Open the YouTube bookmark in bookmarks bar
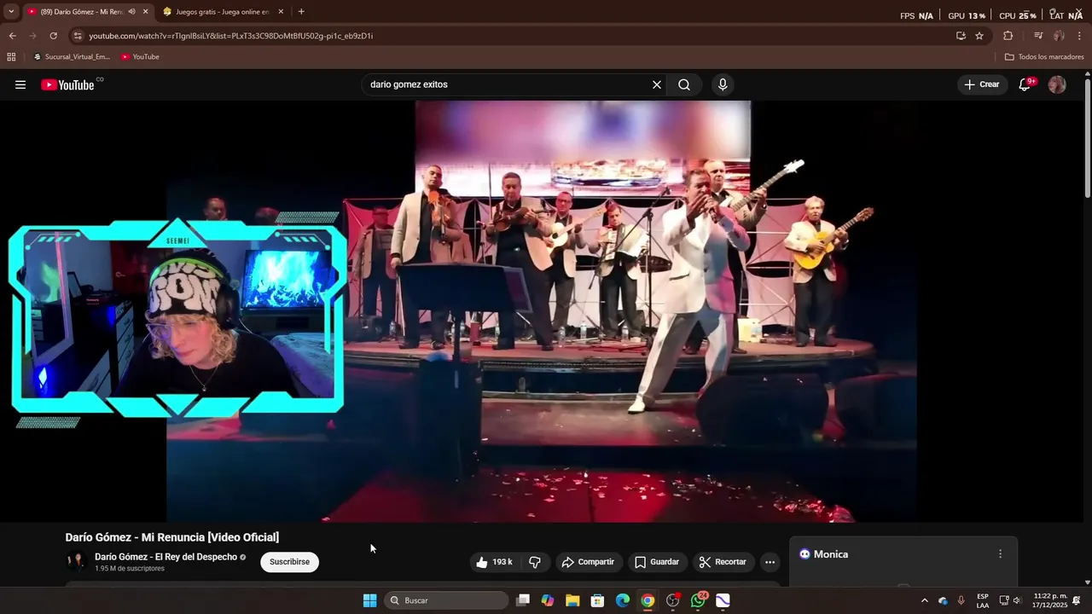Viewport: 1092px width, 614px height. pyautogui.click(x=140, y=57)
